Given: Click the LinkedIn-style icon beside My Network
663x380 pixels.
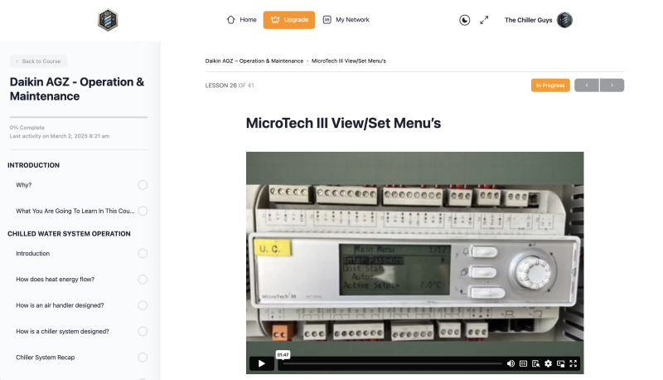Looking at the screenshot, I should 327,20.
